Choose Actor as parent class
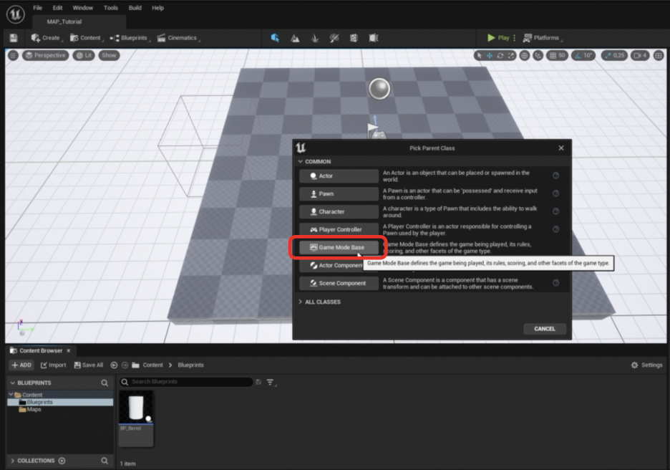Viewport: 670px width, 470px height. (x=339, y=176)
